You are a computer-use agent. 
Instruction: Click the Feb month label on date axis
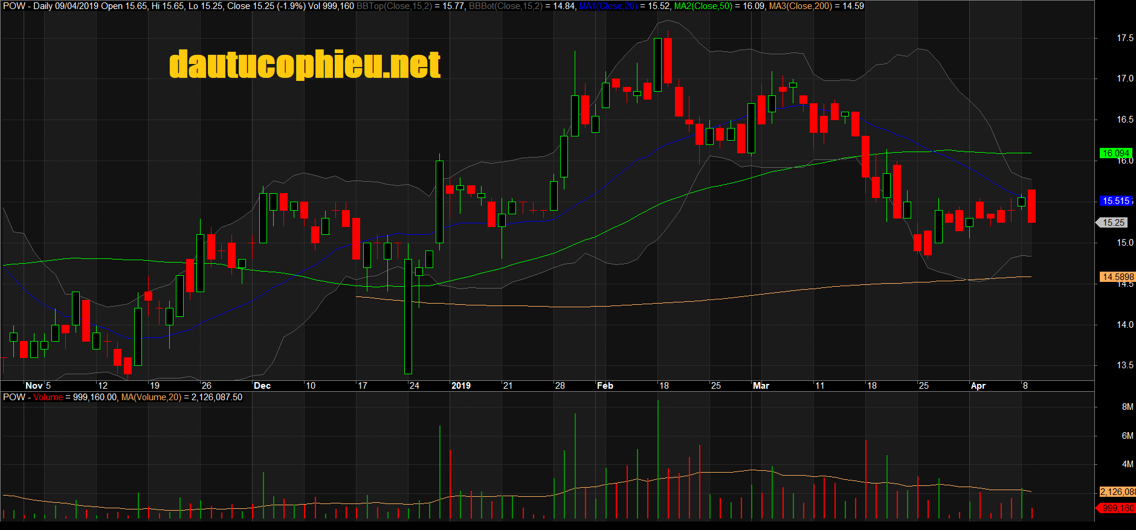pyautogui.click(x=605, y=386)
